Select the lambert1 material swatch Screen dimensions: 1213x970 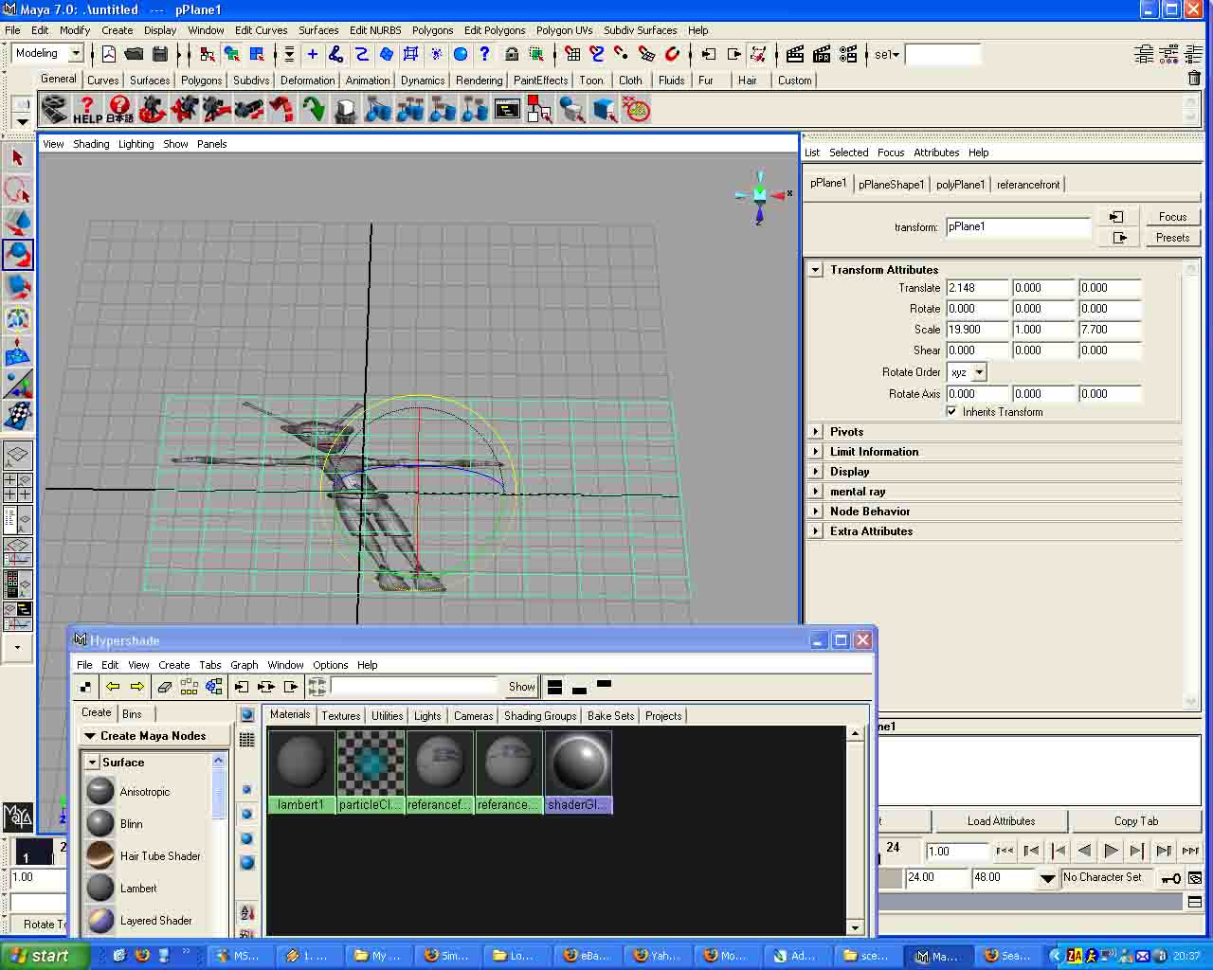coord(301,771)
